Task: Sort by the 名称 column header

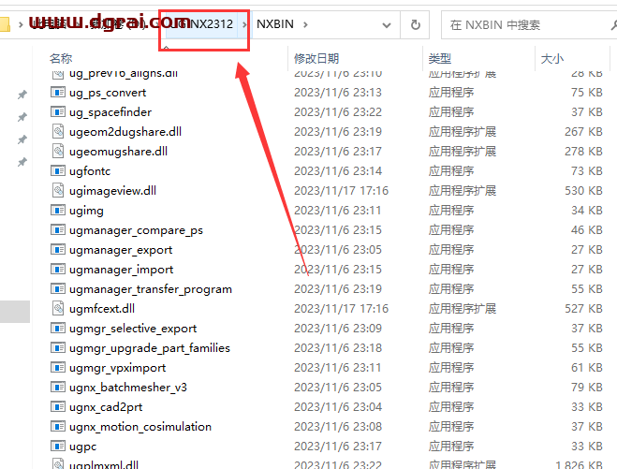Action: pos(61,59)
